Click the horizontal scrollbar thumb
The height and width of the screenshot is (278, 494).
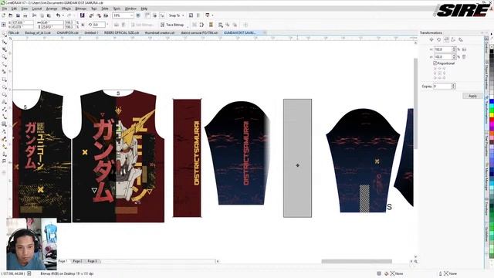tap(357, 261)
